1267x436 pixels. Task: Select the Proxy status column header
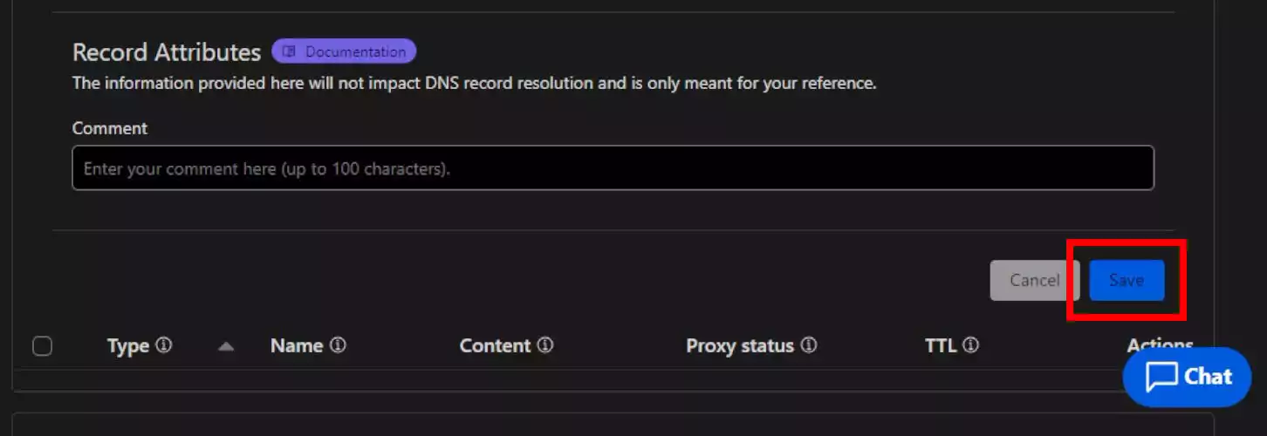click(740, 345)
